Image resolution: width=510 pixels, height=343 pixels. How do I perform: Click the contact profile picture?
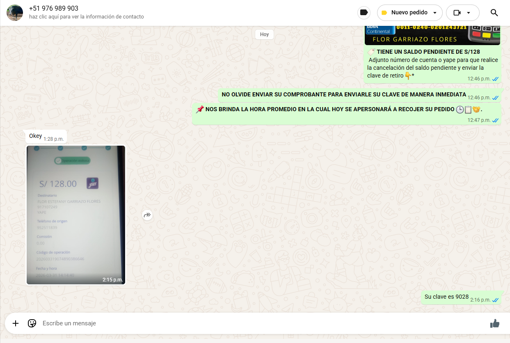tap(15, 13)
